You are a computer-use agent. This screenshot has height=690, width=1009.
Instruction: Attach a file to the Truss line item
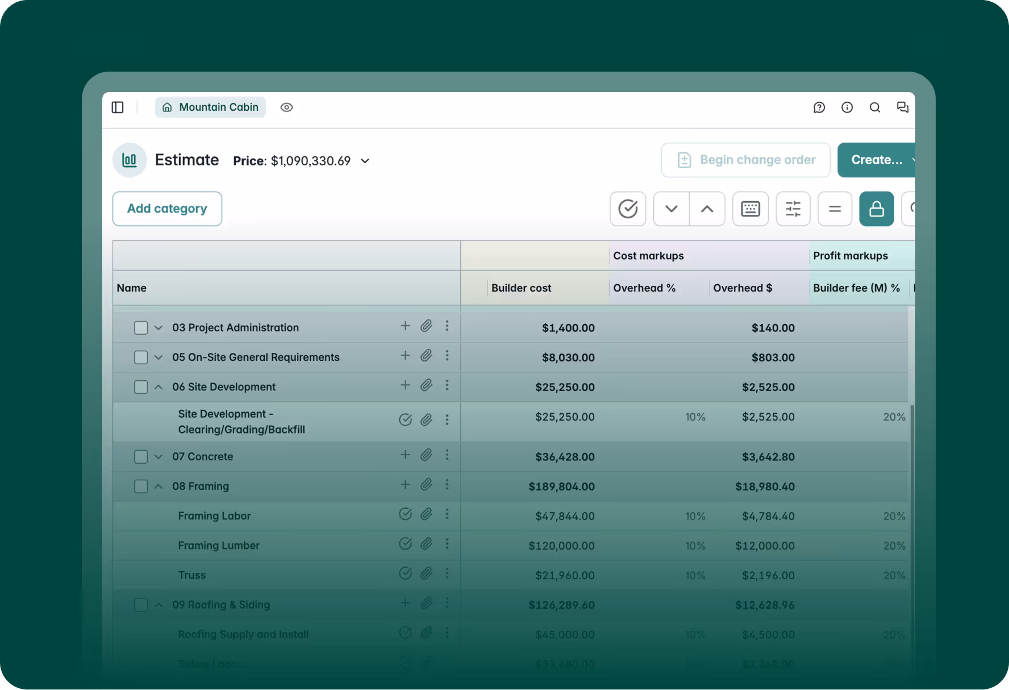[x=426, y=573]
